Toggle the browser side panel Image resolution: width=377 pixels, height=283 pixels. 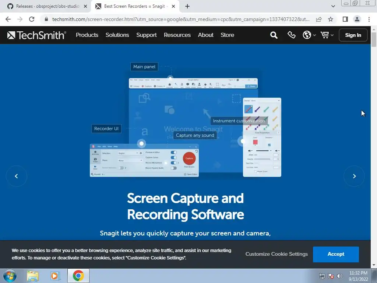345,19
